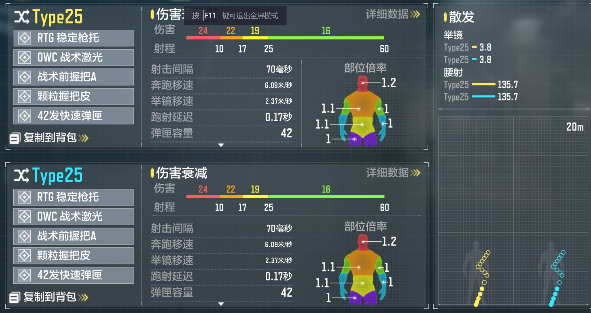The height and width of the screenshot is (313, 591).
Task: Click the diamond icon of bottom 颗粒握把皮
Action: coord(25,256)
